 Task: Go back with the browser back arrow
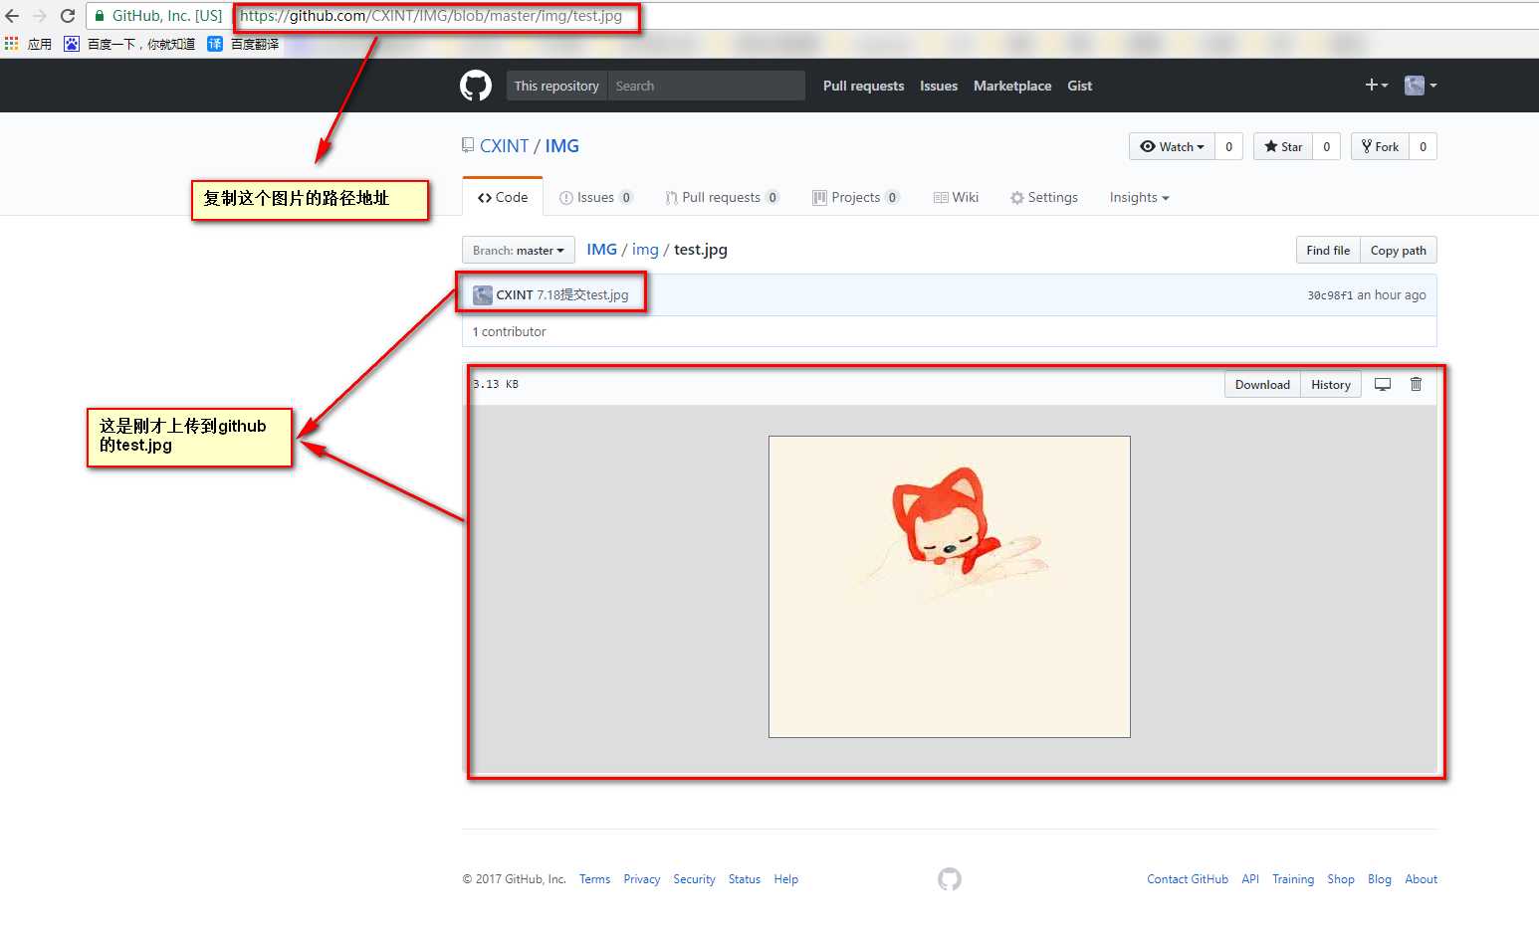click(x=12, y=16)
